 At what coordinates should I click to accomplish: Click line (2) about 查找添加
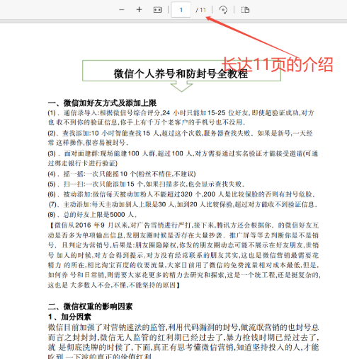181,138
